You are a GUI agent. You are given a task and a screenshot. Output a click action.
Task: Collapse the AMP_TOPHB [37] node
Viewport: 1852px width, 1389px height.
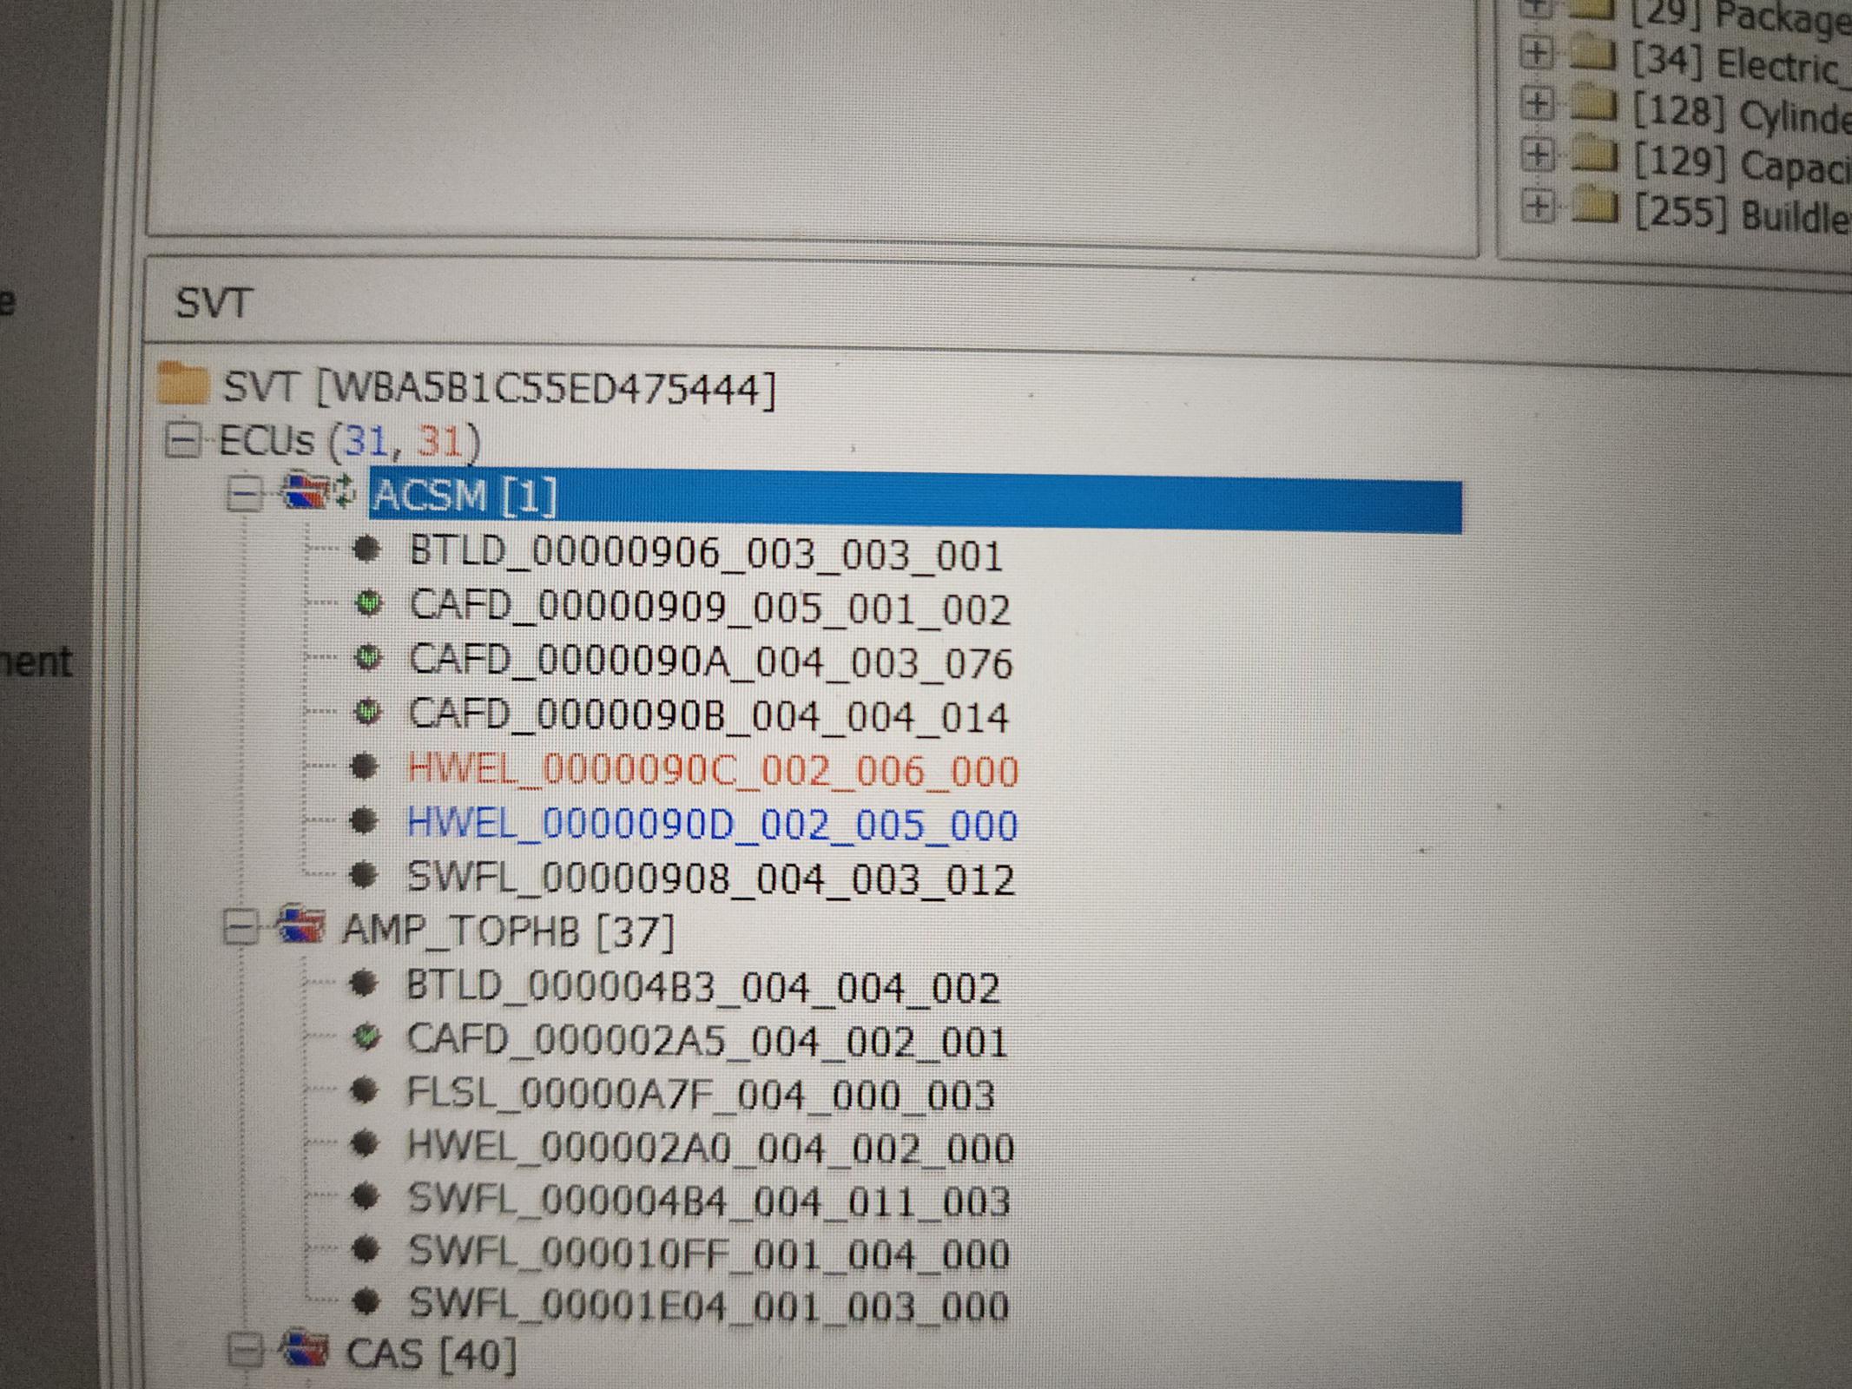[241, 928]
